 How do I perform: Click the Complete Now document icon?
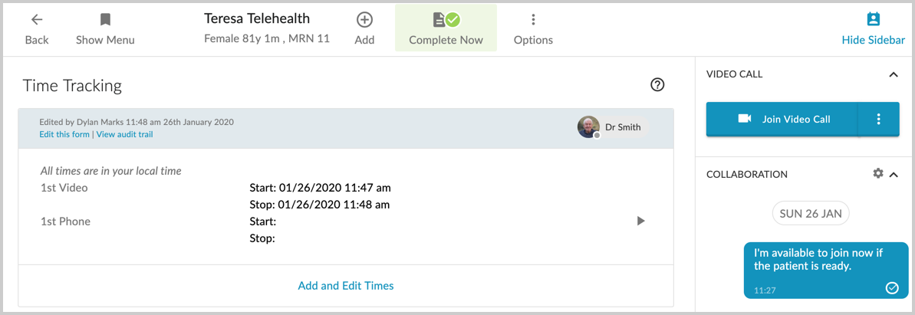446,21
